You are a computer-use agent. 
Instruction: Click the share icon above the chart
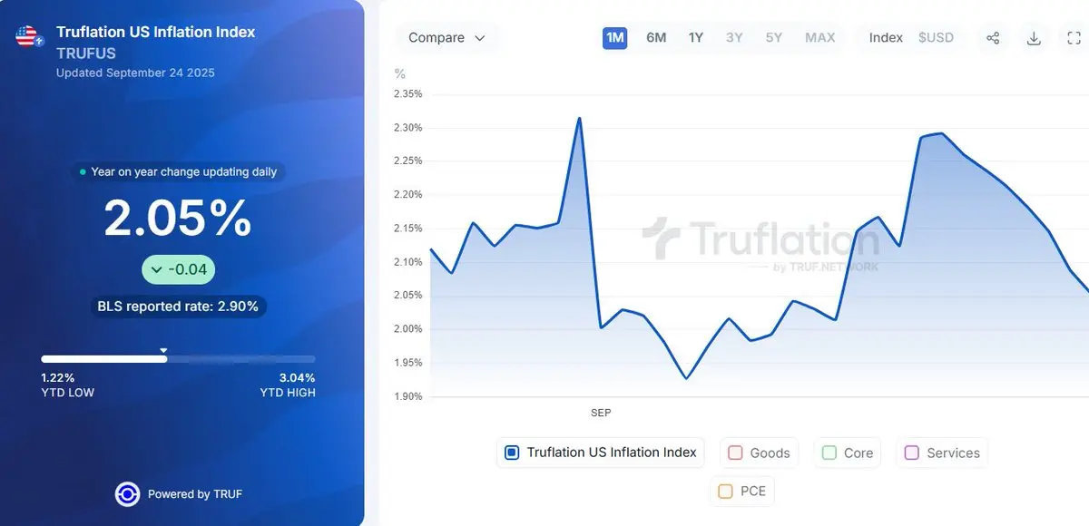[x=993, y=38]
